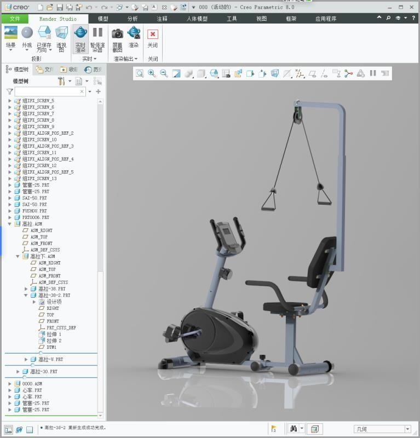Open the 分析 ribbon tab
Viewport: 420px width, 438px height.
coord(133,19)
